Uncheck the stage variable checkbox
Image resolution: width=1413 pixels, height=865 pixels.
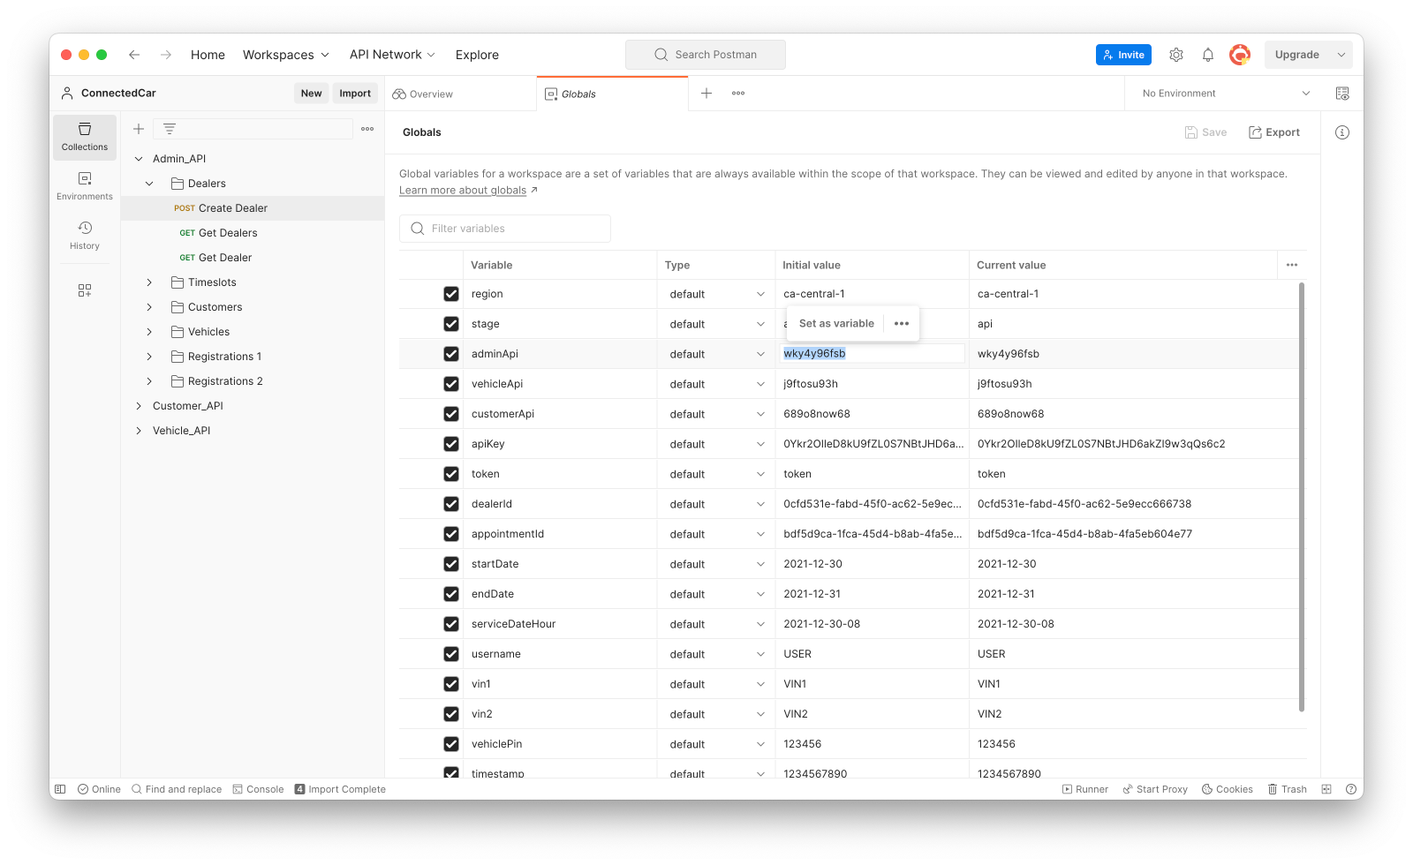point(451,324)
